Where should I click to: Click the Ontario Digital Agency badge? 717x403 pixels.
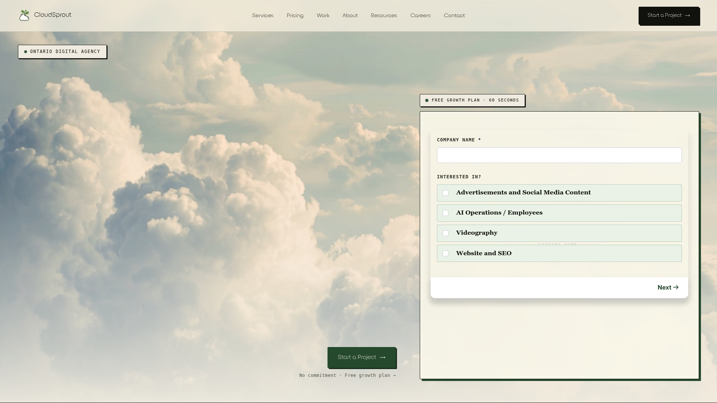pyautogui.click(x=62, y=51)
